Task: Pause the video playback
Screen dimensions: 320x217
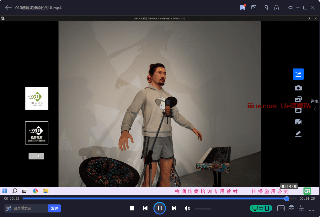Action: (x=159, y=208)
